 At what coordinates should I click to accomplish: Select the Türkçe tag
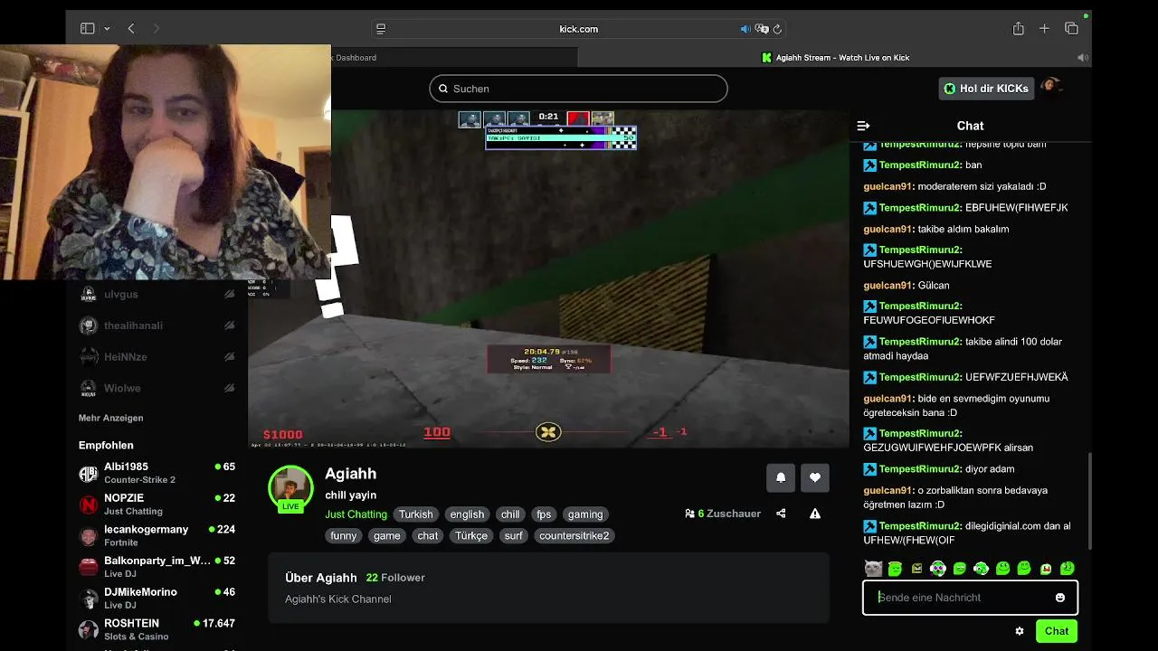click(x=471, y=536)
